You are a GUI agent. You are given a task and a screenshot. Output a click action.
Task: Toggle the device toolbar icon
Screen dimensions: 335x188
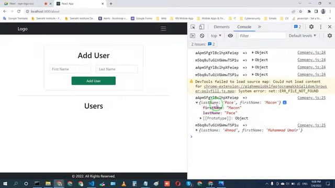[202, 27]
